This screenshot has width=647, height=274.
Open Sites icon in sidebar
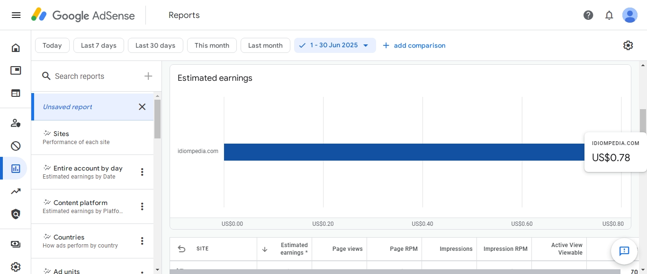pyautogui.click(x=16, y=93)
